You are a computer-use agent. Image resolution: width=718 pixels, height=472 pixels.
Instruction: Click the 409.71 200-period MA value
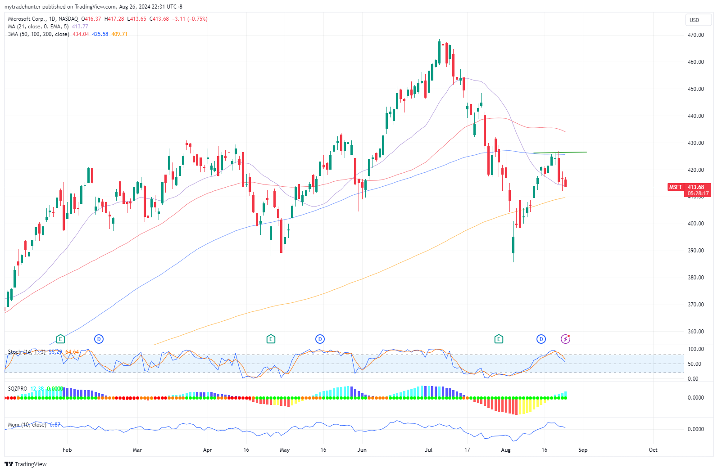click(119, 34)
